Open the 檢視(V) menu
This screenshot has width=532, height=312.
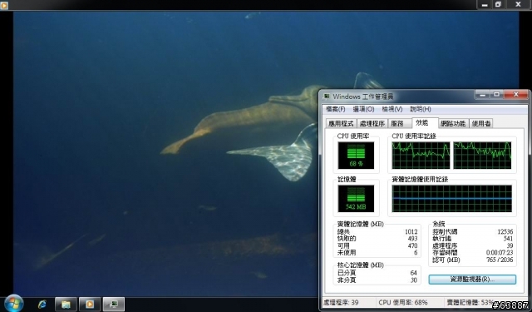tap(392, 109)
